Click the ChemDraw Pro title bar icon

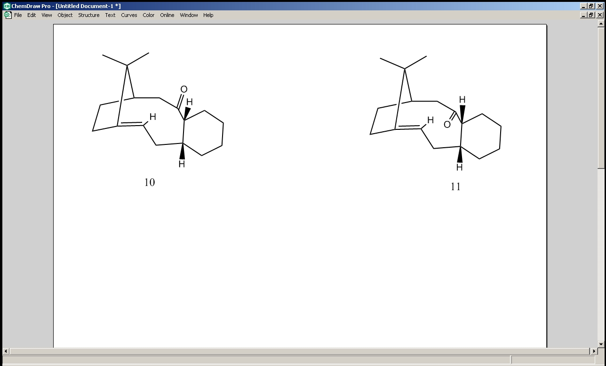(7, 6)
